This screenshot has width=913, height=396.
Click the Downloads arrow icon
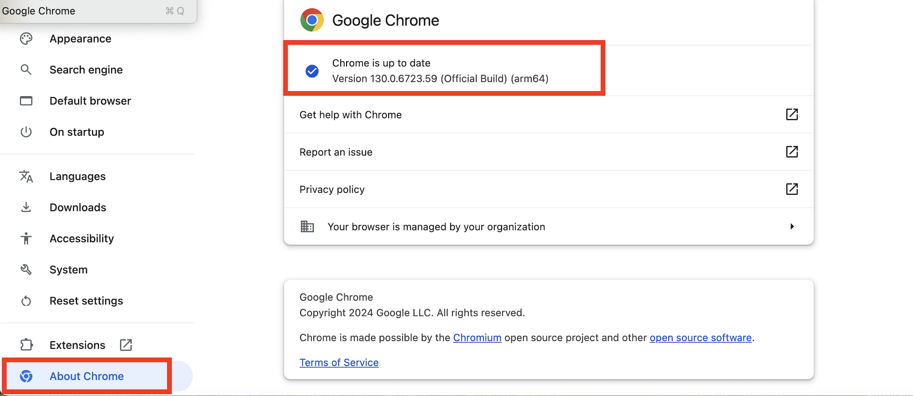26,207
